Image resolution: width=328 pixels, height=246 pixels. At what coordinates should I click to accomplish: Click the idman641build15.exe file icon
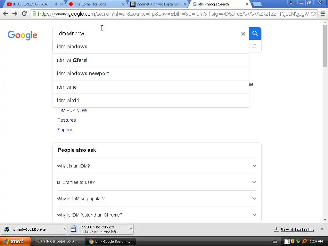tap(7, 229)
